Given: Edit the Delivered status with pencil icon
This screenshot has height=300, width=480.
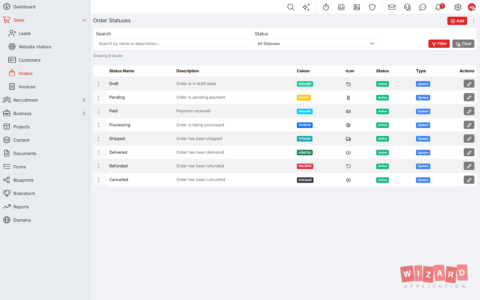Looking at the screenshot, I should pos(469,152).
